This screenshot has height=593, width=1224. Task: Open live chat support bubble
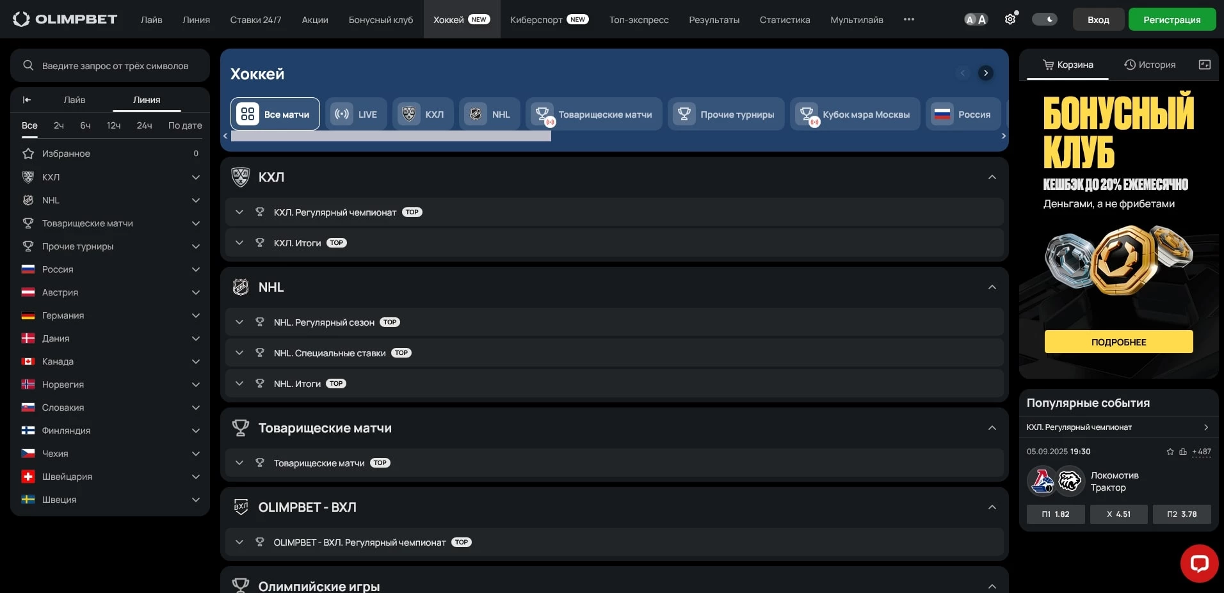[x=1198, y=563]
